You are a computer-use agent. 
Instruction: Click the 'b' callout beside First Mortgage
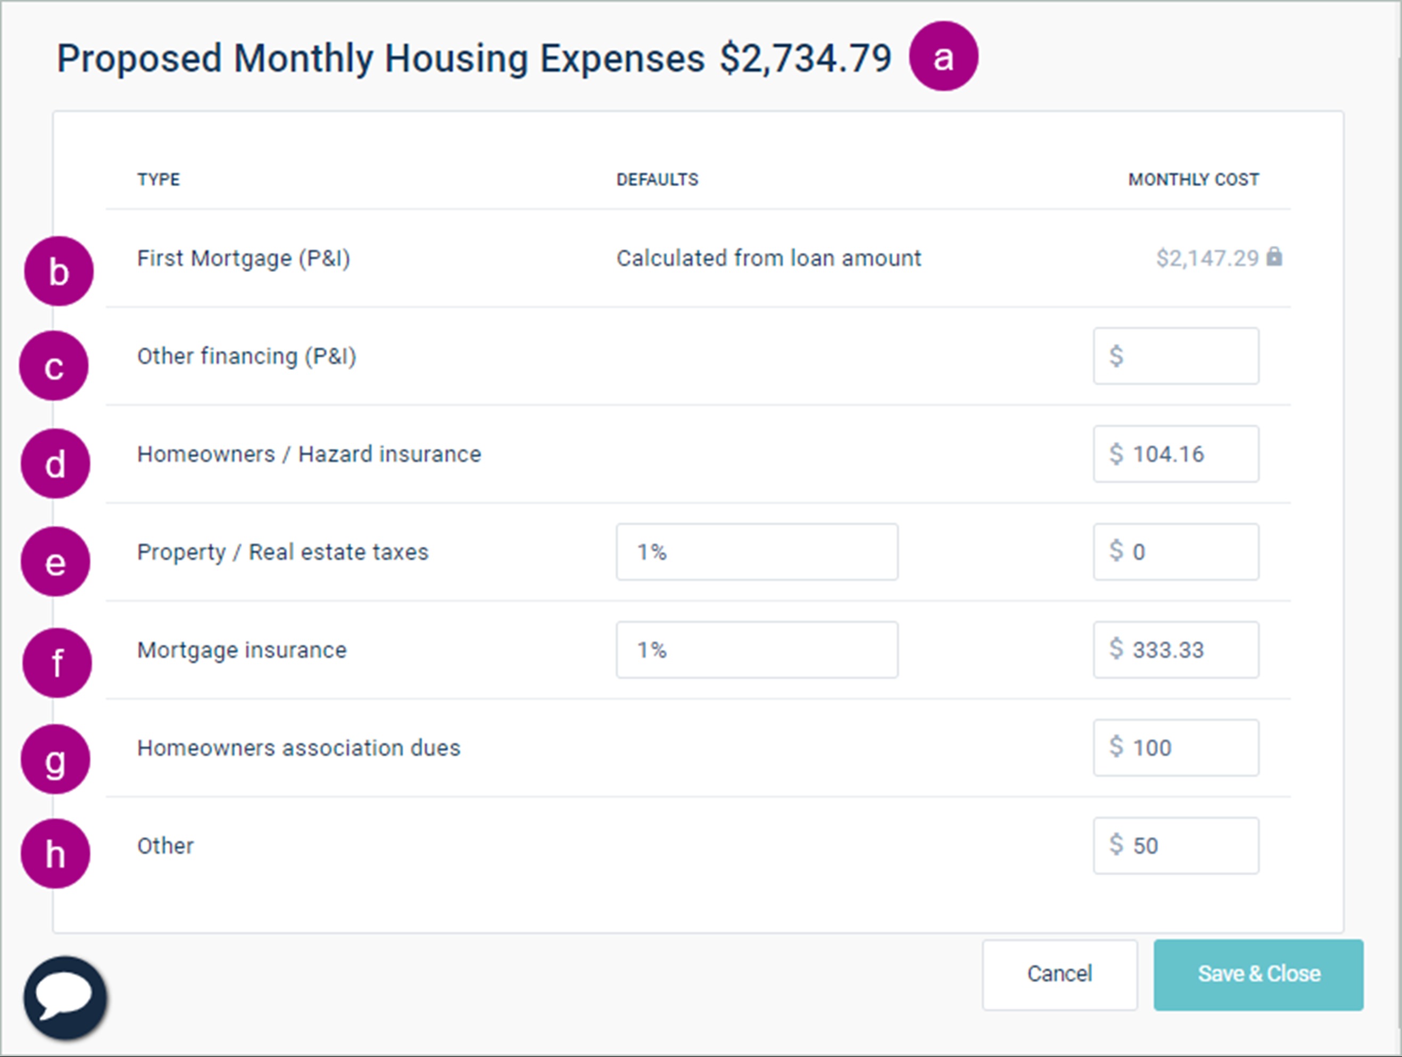(x=59, y=271)
